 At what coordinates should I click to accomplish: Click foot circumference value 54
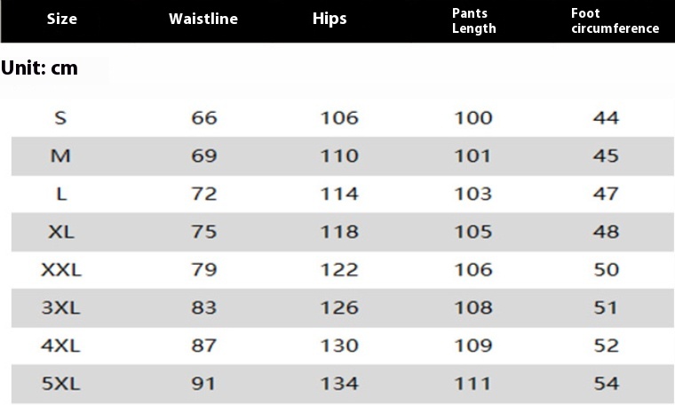pyautogui.click(x=606, y=384)
